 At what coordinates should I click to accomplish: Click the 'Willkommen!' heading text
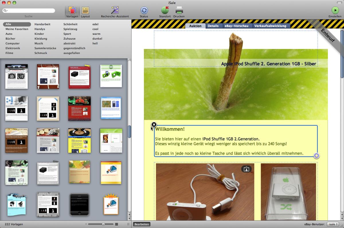click(170, 129)
